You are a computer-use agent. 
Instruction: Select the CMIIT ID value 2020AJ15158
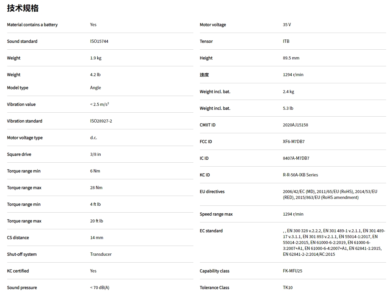295,125
